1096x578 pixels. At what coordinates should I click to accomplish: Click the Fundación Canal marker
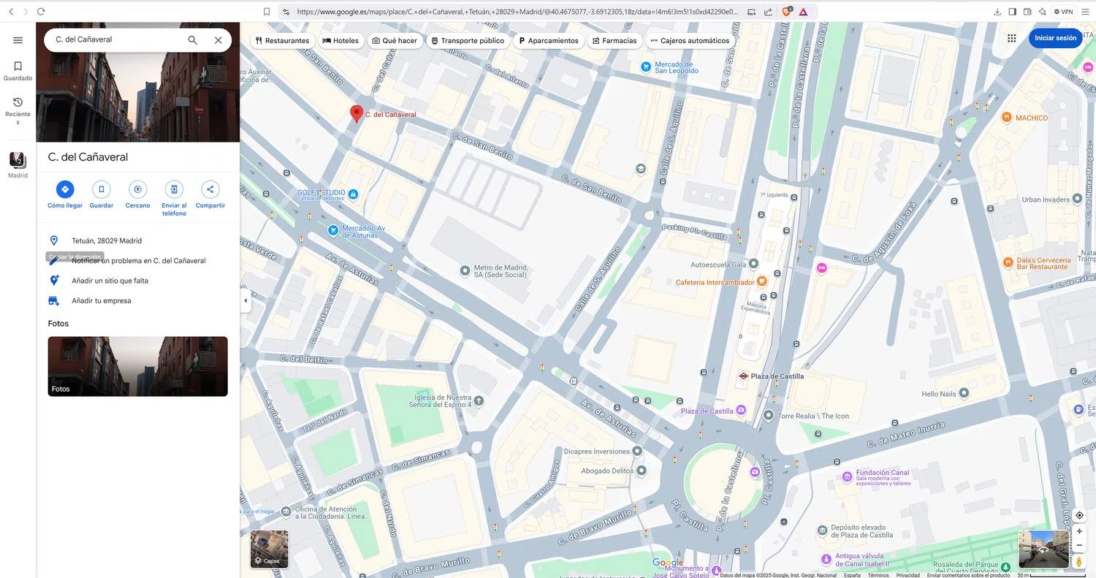tap(846, 476)
